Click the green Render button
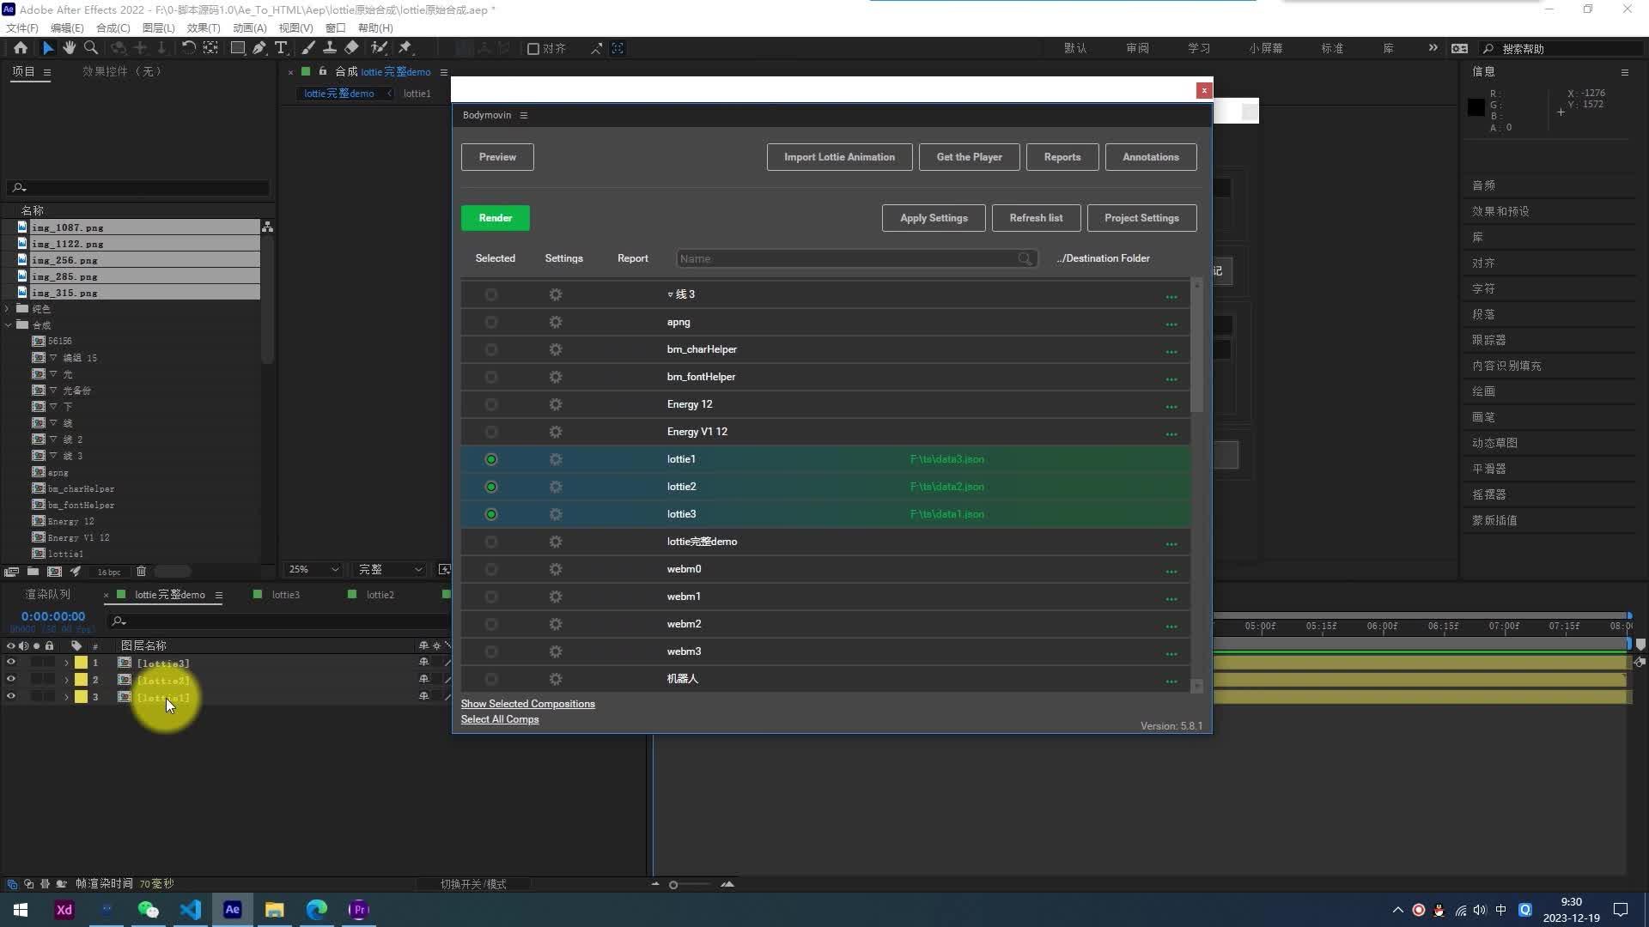 point(495,218)
